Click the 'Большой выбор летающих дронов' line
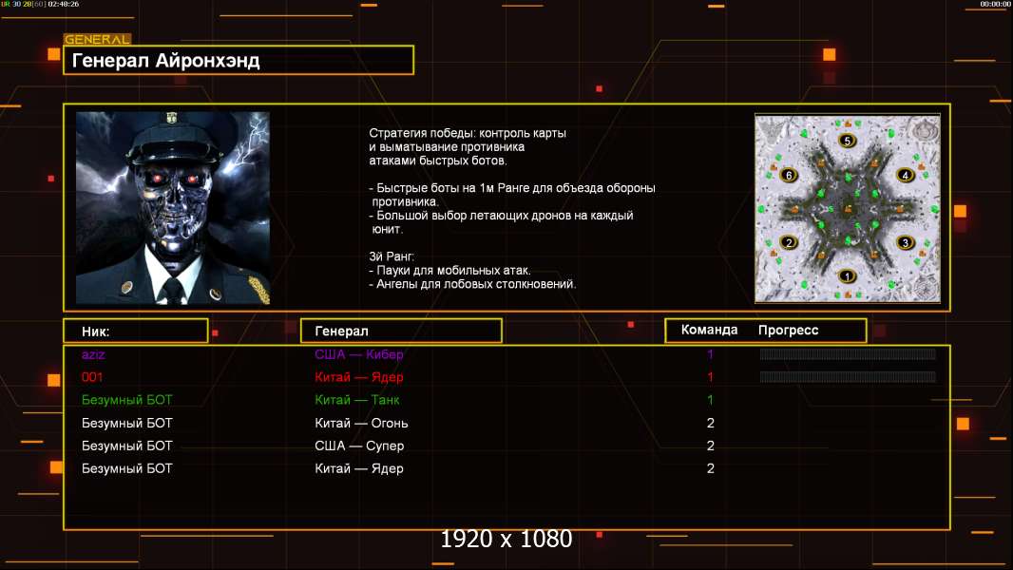1013x570 pixels. tap(502, 216)
